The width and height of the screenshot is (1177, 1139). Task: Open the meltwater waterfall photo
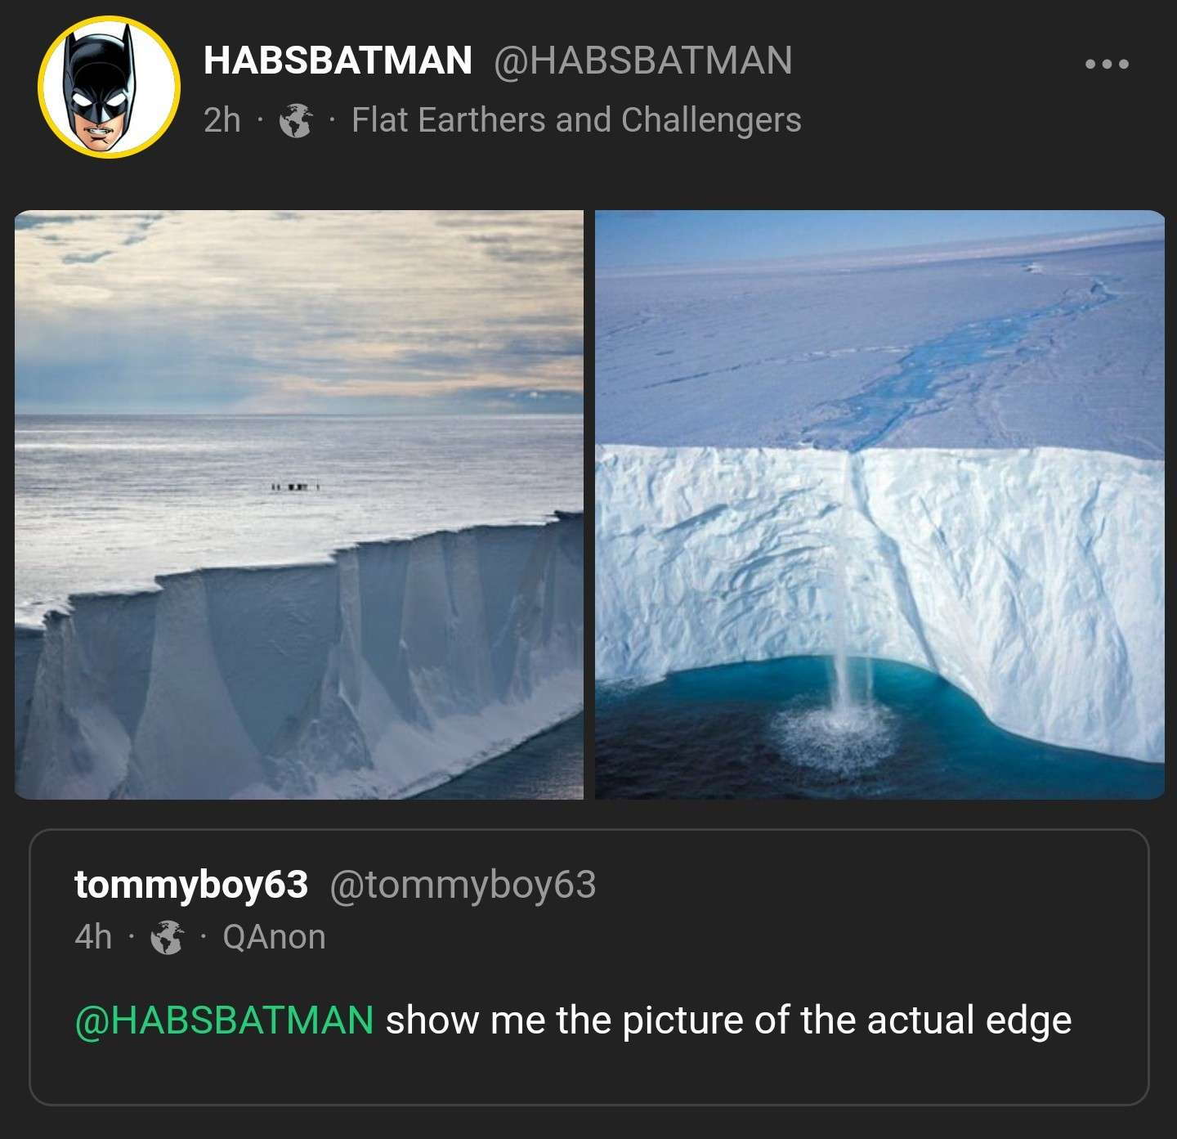pyautogui.click(x=879, y=504)
